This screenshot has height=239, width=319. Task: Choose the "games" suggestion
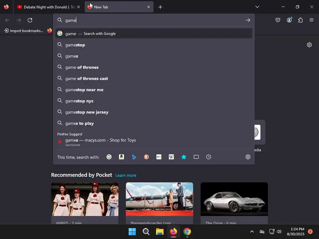154,56
